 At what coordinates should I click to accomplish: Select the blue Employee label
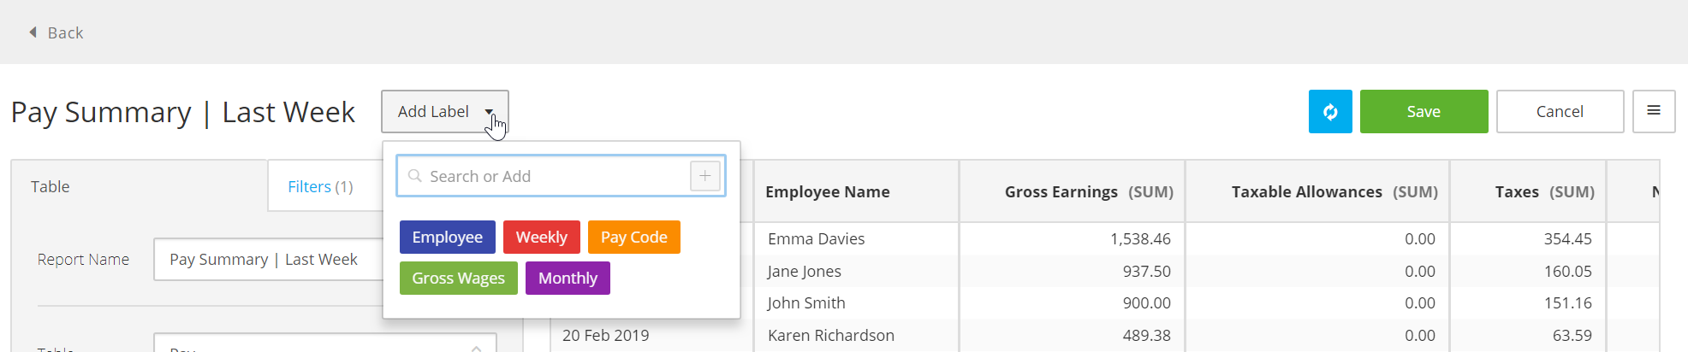click(447, 237)
